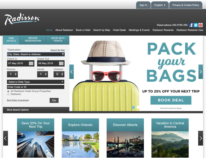The width and height of the screenshot is (206, 158).
Task: Open the Children count selector
Action: (x=59, y=74)
